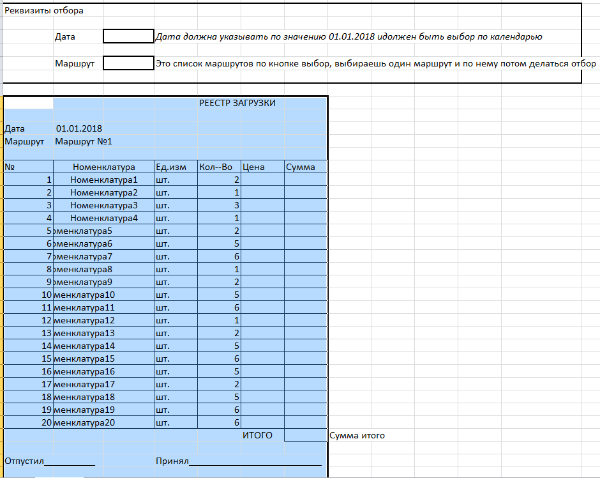Click the 'Сумма итого' note text
This screenshot has height=478, width=600.
[x=357, y=436]
